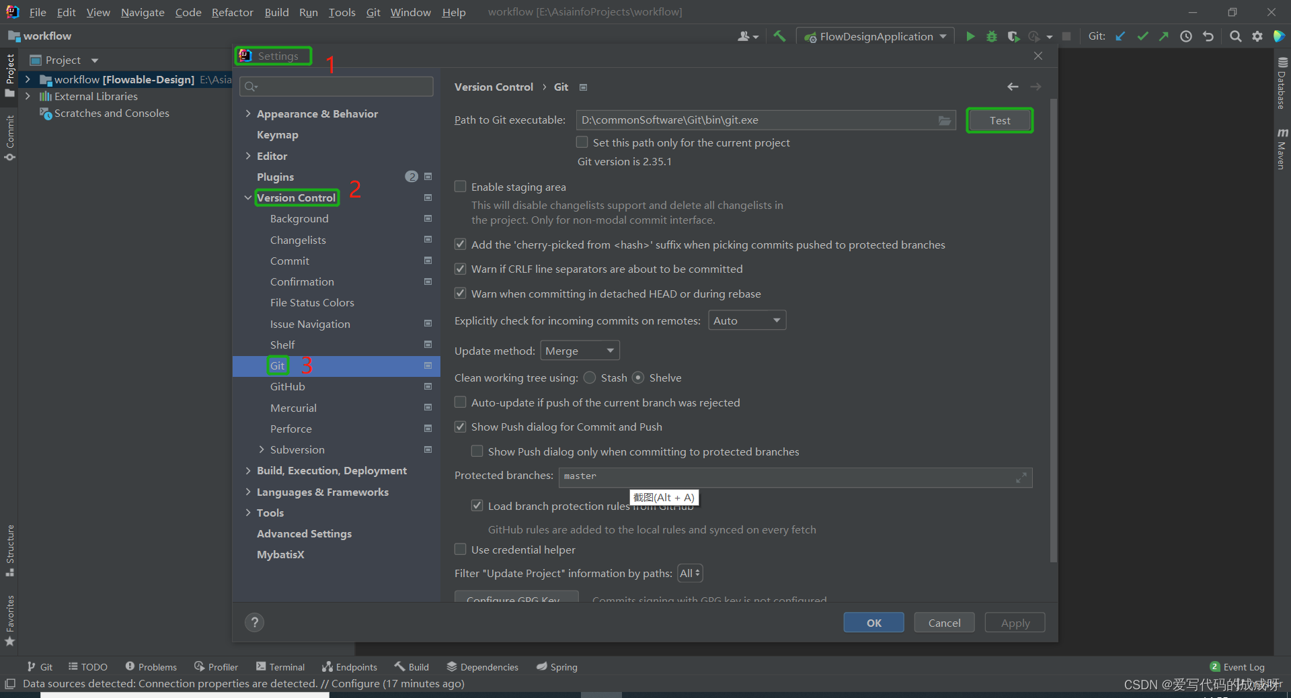Screen dimensions: 1291x698
Task: Expand Build, Execution, Deployment category
Action: point(248,470)
